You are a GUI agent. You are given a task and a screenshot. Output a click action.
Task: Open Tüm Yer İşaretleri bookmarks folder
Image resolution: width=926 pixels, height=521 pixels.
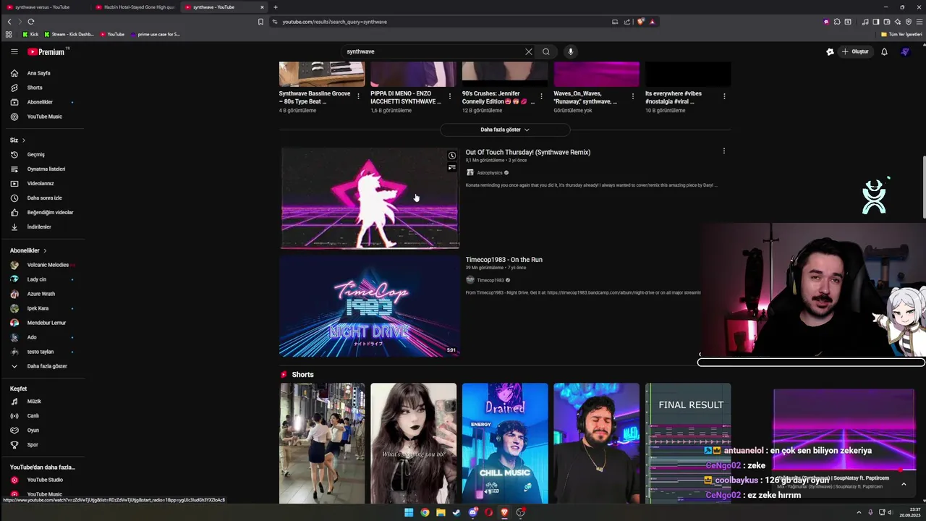click(901, 34)
